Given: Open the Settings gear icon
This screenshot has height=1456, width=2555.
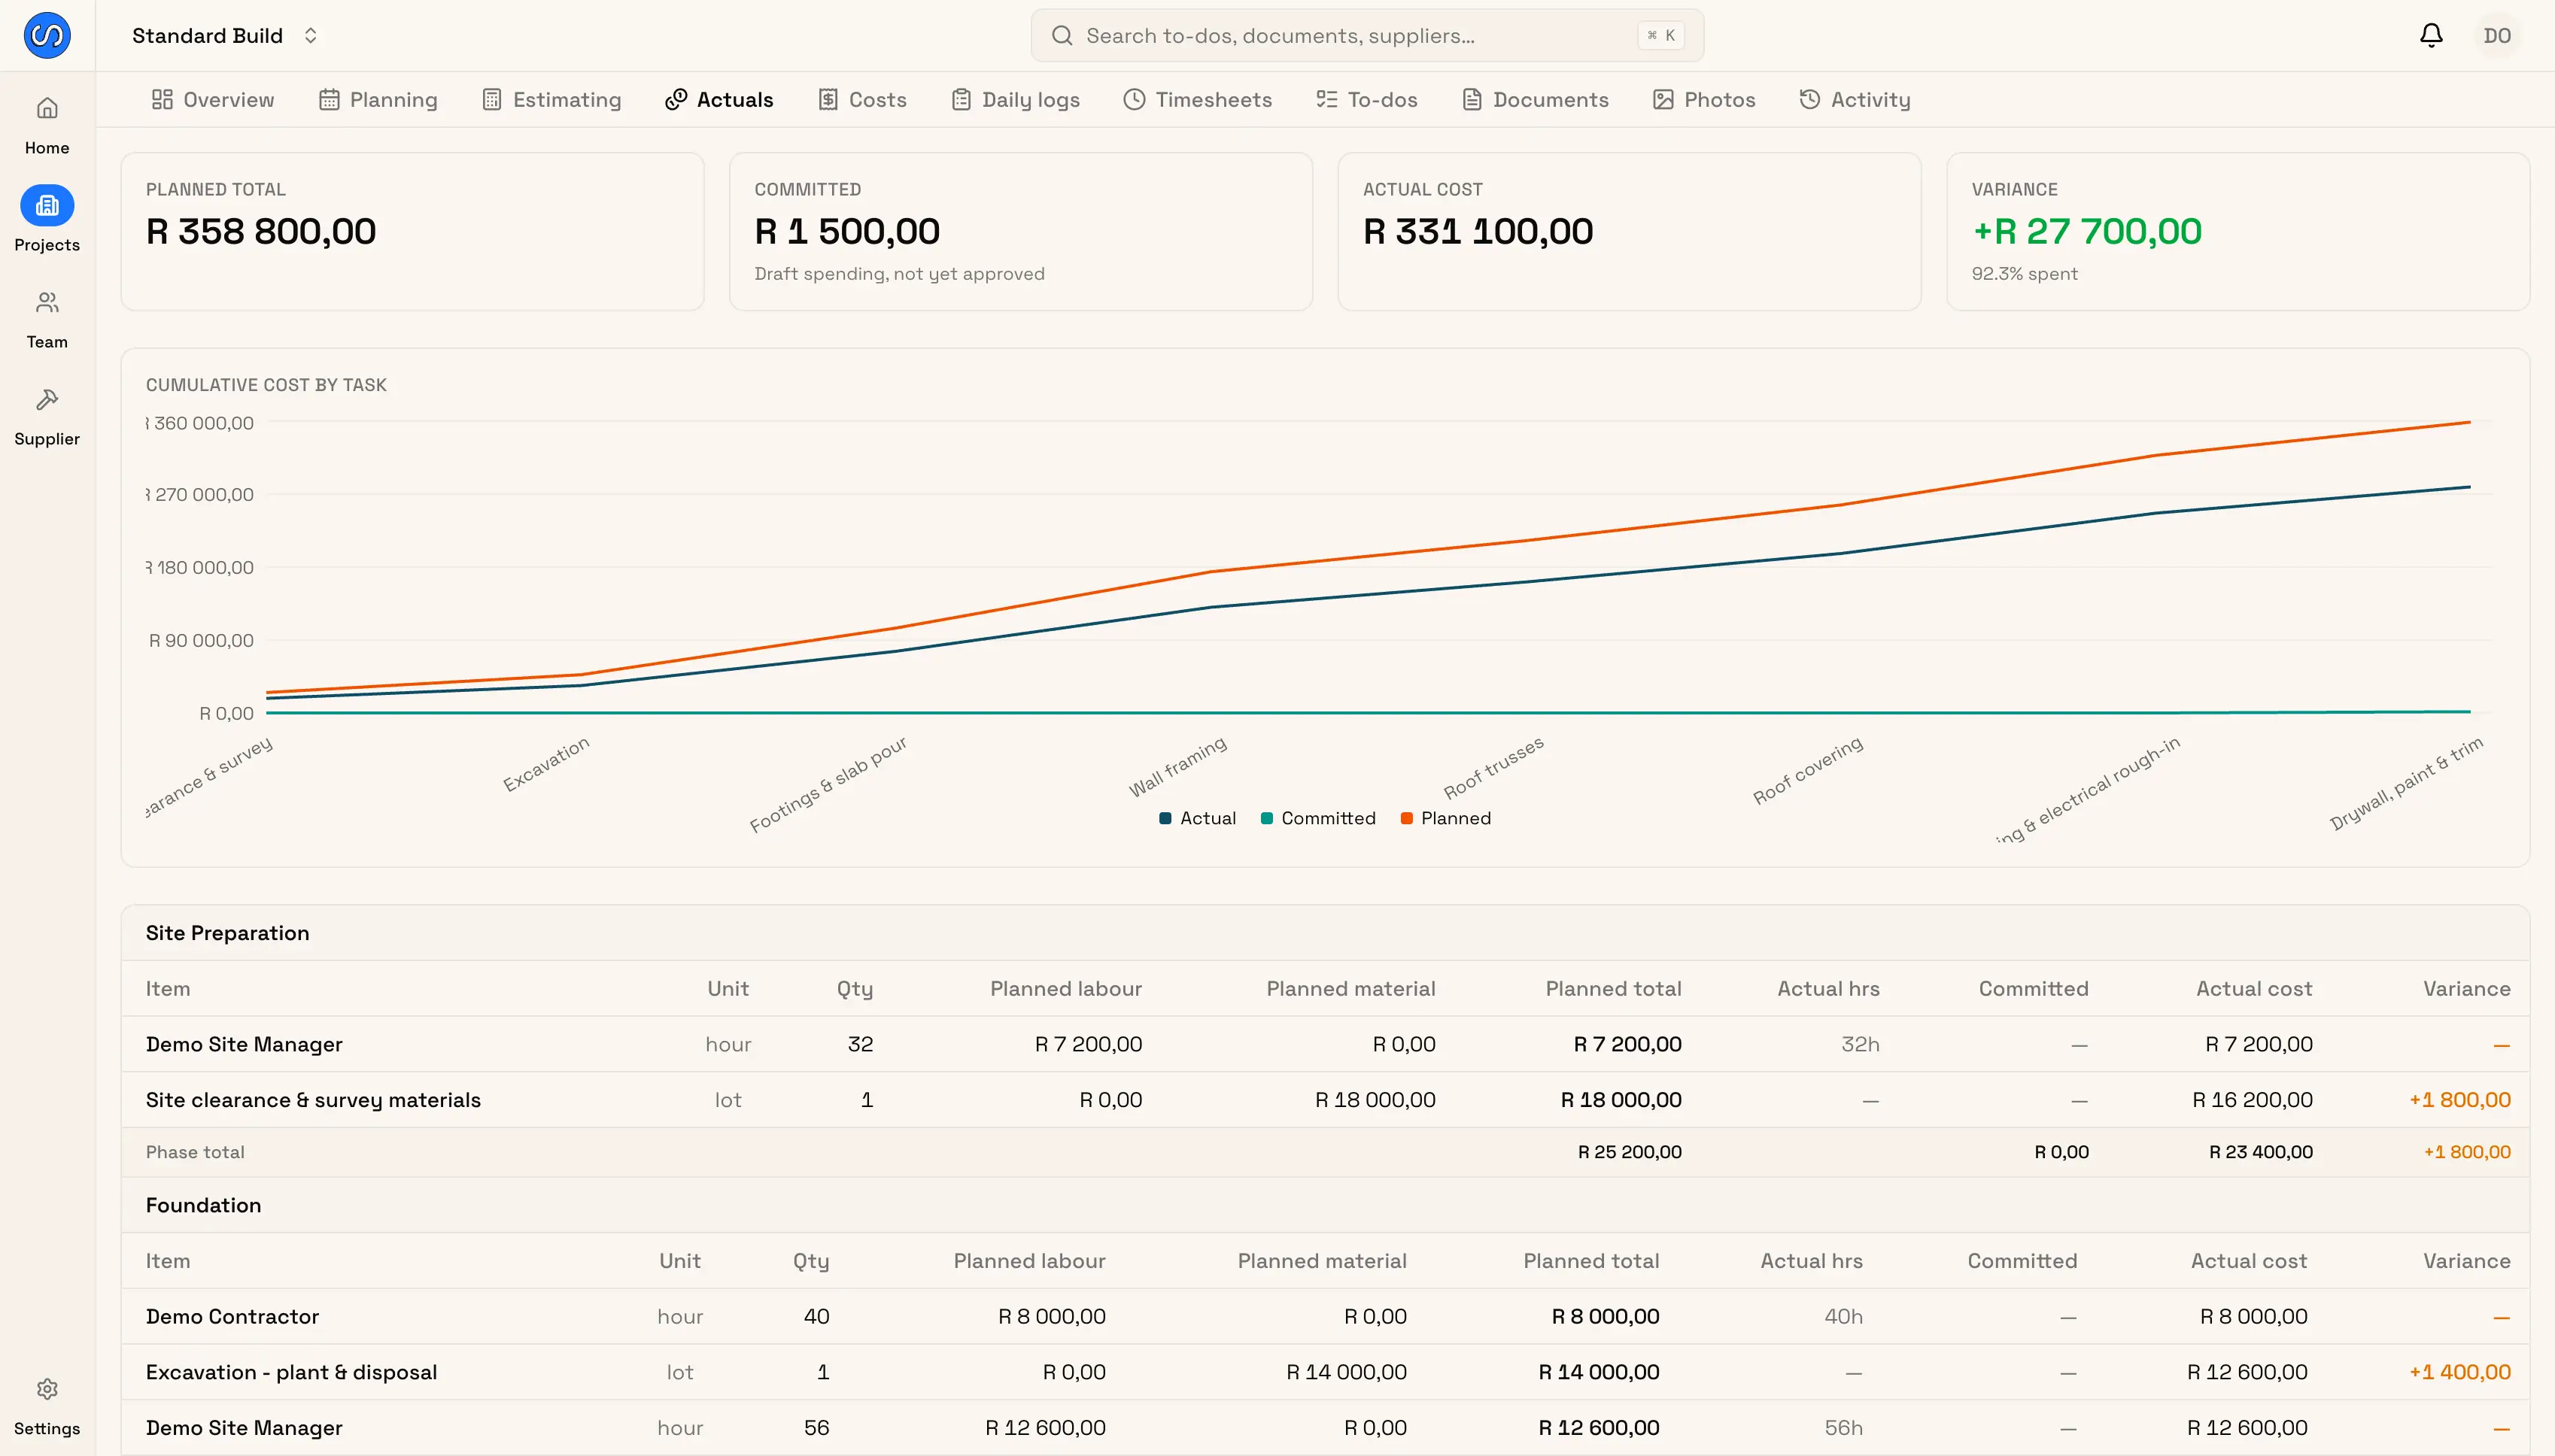Looking at the screenshot, I should click(47, 1389).
